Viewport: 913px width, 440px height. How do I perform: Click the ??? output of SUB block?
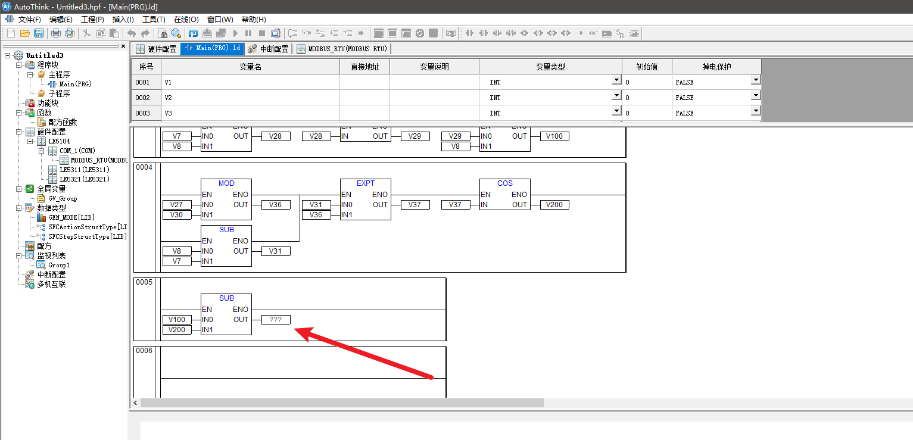click(276, 320)
